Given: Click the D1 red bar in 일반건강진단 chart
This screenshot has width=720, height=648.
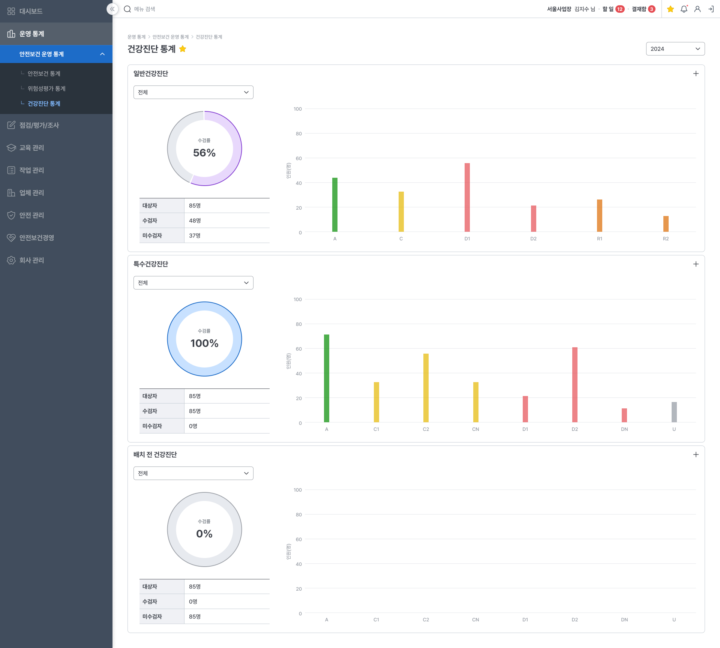Looking at the screenshot, I should click(x=467, y=198).
